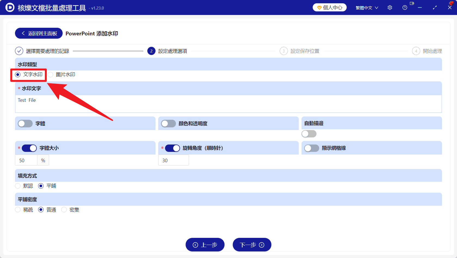Click the font size field showing 50
This screenshot has height=258, width=457.
point(26,160)
